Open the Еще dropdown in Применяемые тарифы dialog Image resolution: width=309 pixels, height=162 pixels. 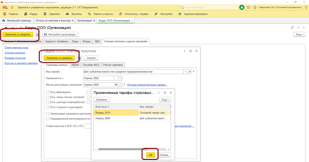point(165,100)
